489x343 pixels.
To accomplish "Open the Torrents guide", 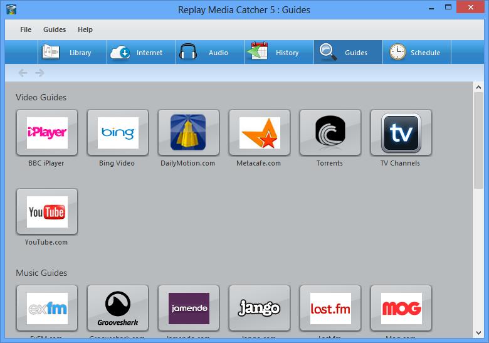I will pyautogui.click(x=330, y=133).
